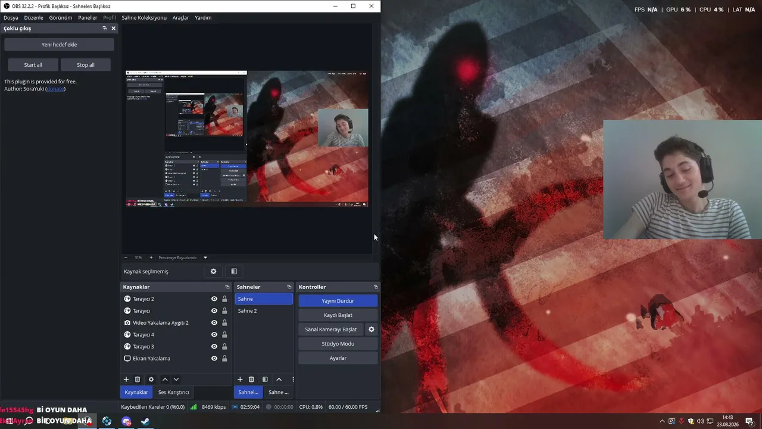The image size is (762, 429).
Task: Hide the Video Yakalama Aygıtı 2 source
Action: click(214, 323)
